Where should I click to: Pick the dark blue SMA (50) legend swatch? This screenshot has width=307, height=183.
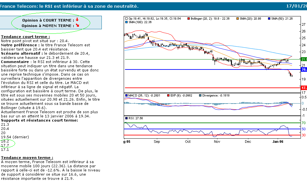(x=269, y=19)
